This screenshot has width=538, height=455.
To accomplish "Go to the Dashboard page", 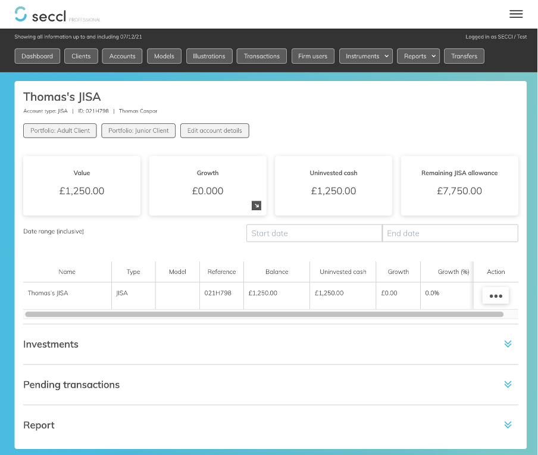I will 37,55.
